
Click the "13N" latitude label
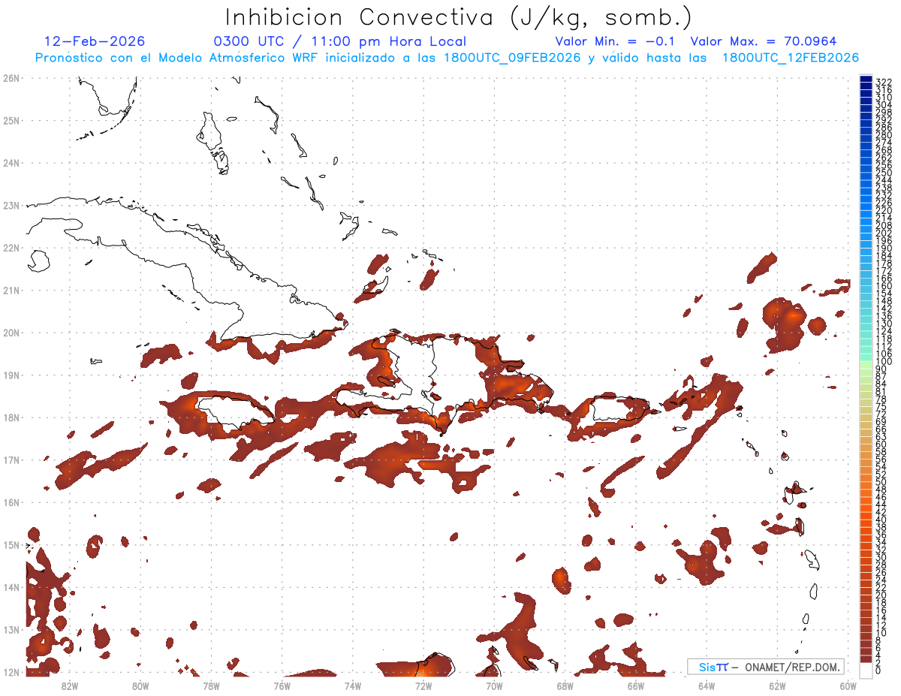(x=11, y=630)
